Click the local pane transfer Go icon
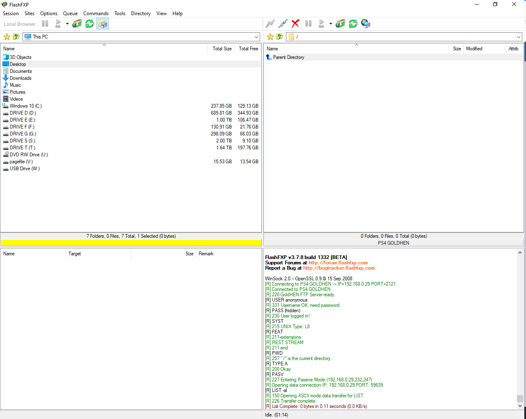This screenshot has width=526, height=419. (58, 24)
